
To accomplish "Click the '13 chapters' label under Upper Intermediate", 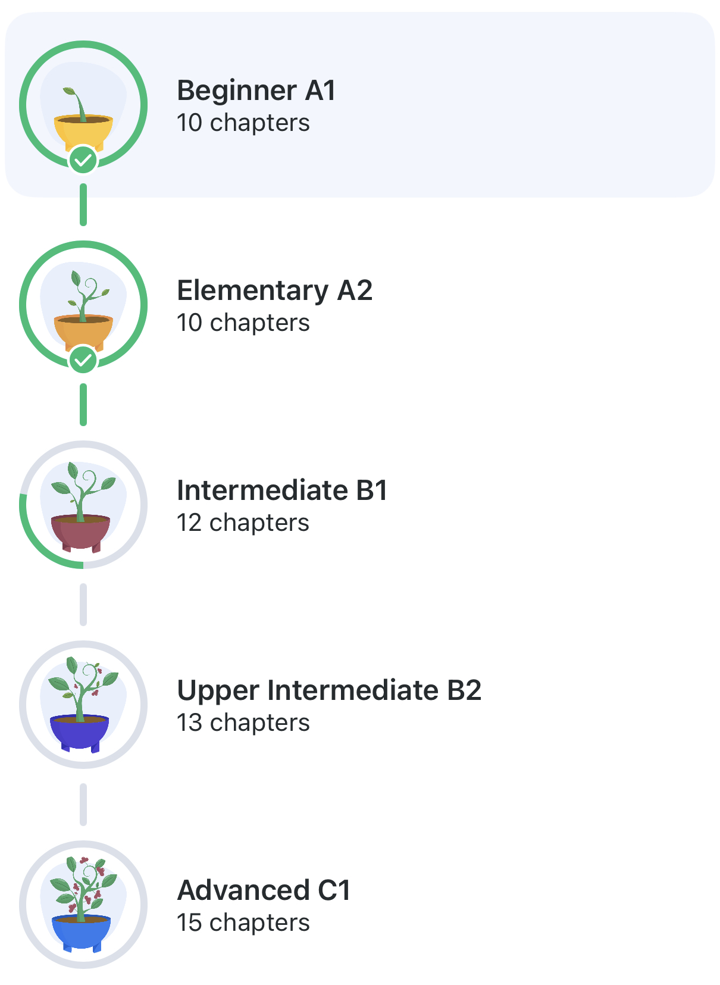I will point(243,723).
